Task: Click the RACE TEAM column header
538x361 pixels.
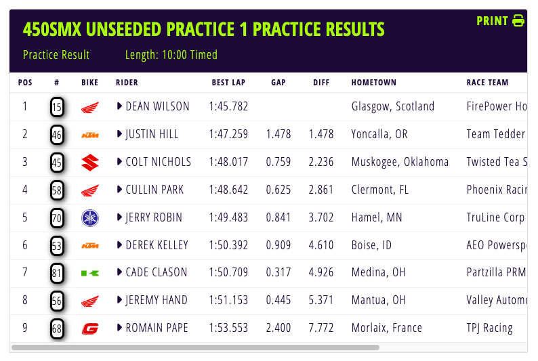Action: click(487, 83)
